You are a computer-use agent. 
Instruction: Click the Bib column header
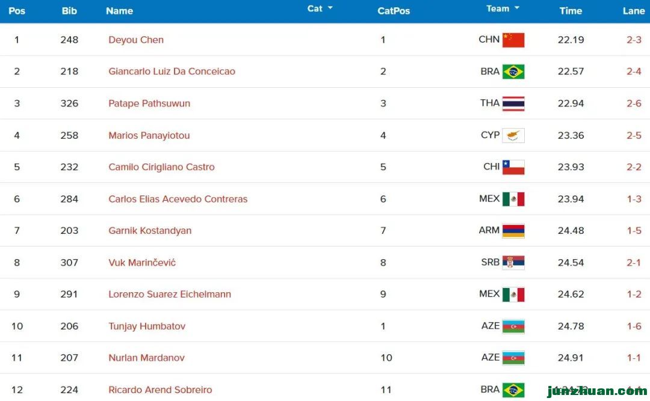(x=69, y=11)
